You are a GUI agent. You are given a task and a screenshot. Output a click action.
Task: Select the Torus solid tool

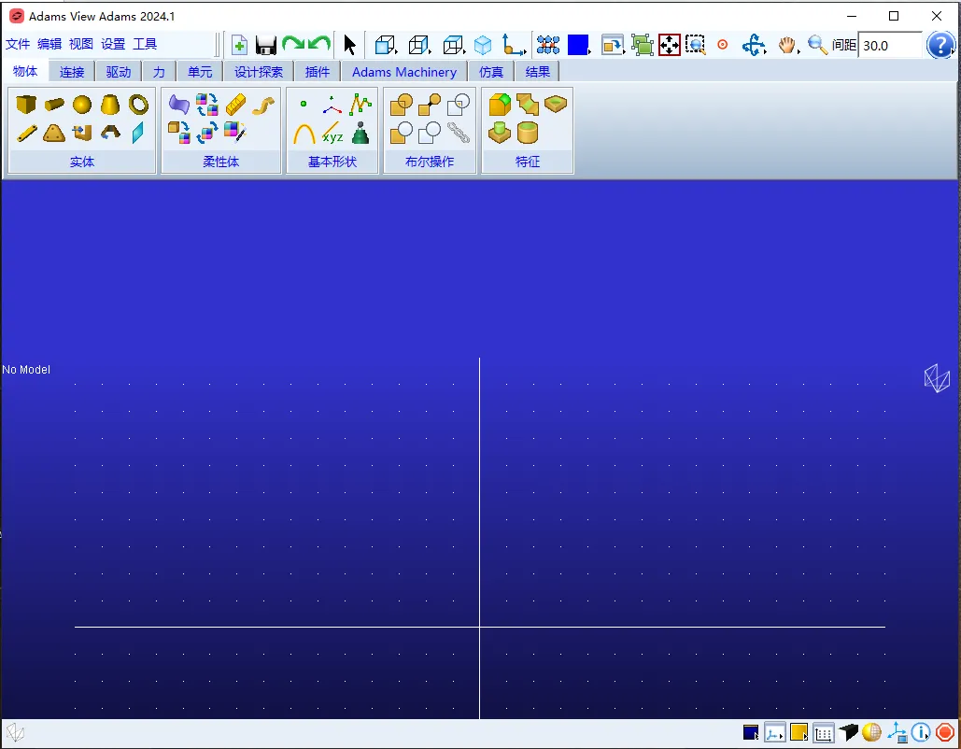pyautogui.click(x=138, y=105)
